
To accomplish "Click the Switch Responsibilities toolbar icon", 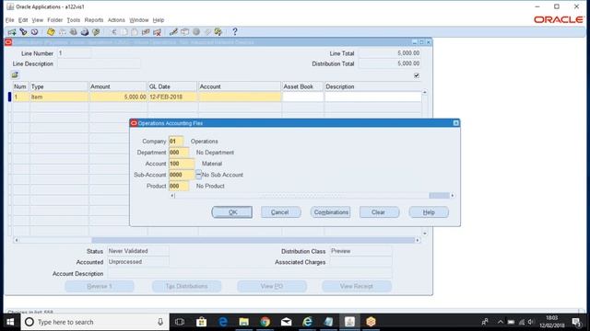I will point(74,32).
